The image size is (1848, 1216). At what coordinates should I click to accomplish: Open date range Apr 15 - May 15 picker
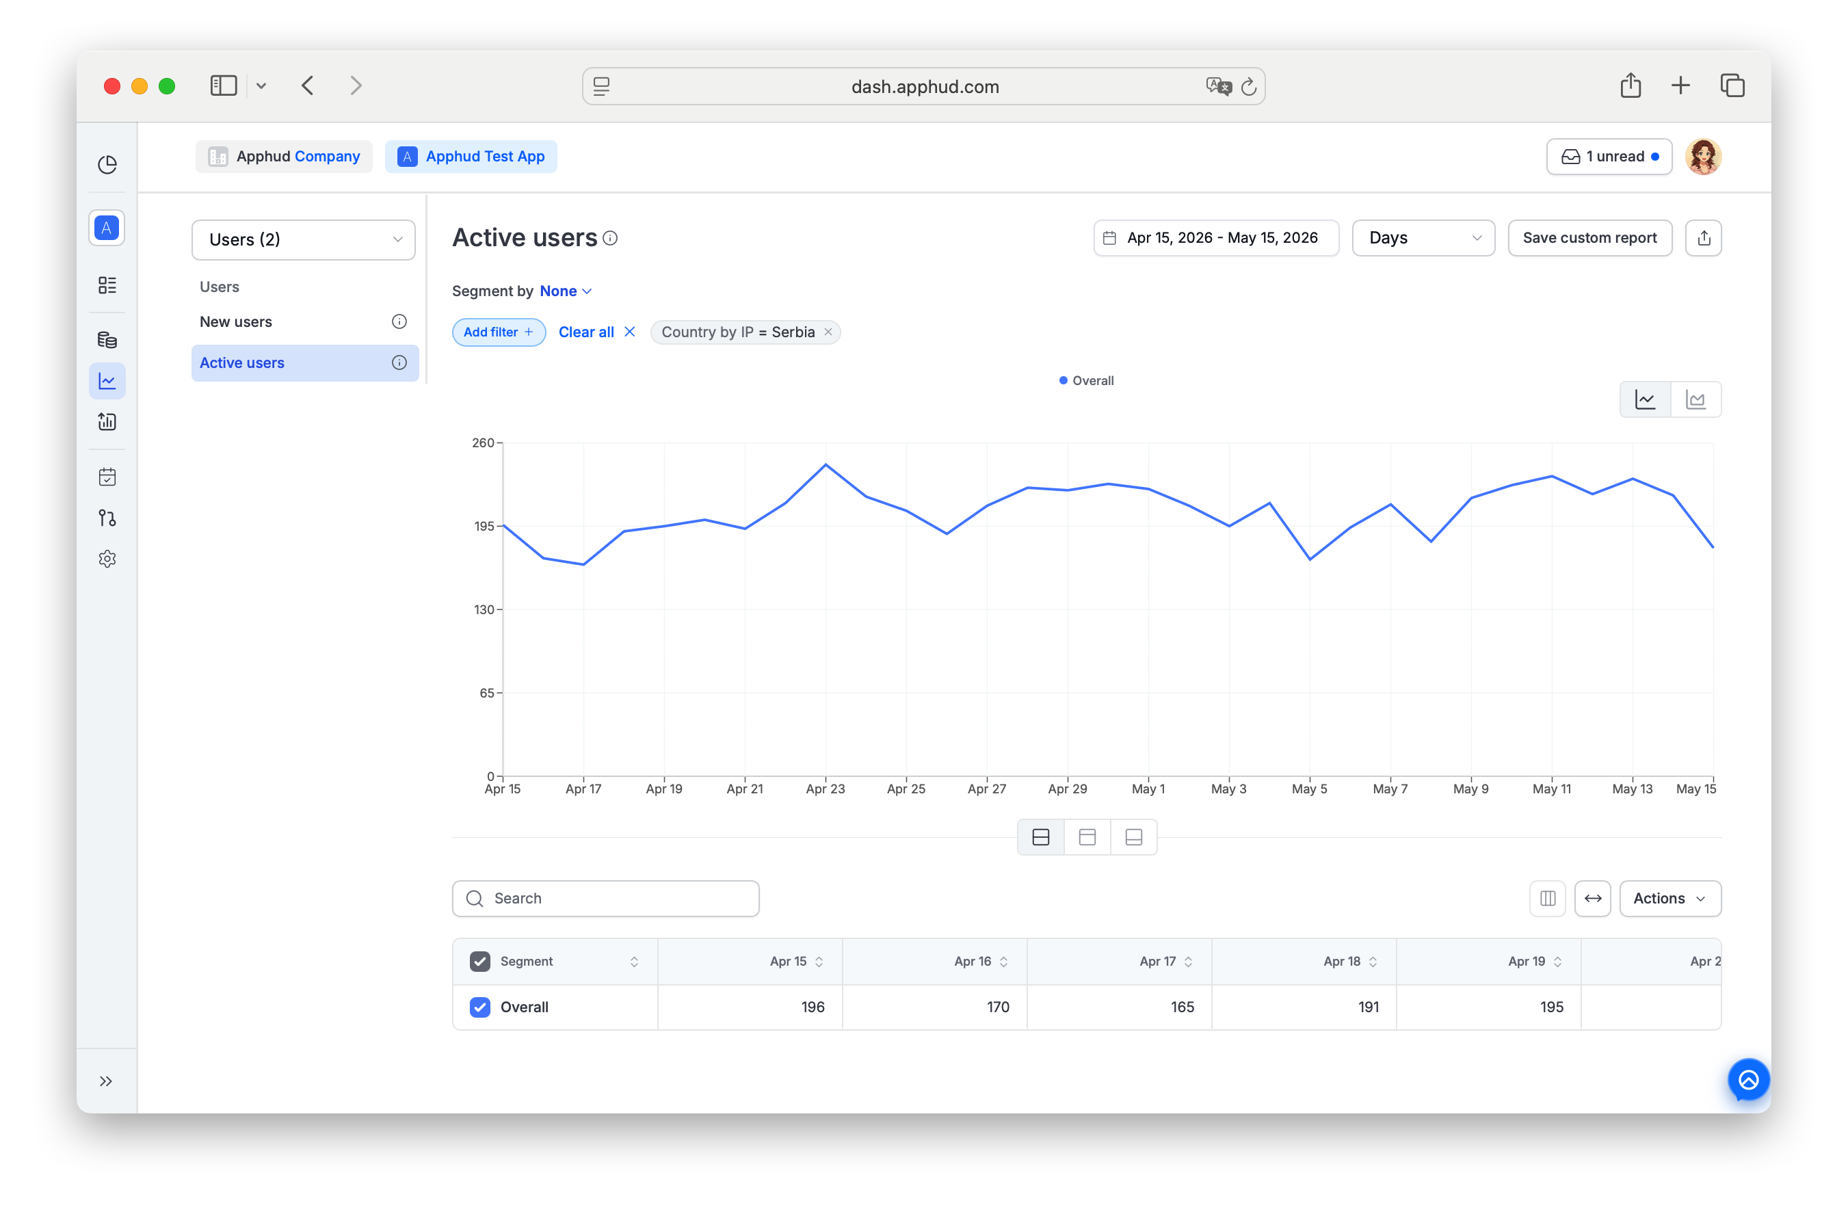coord(1216,237)
